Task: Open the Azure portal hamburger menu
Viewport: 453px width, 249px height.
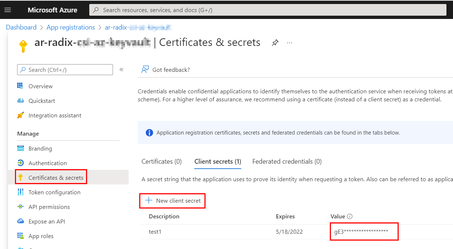Action: [8, 9]
